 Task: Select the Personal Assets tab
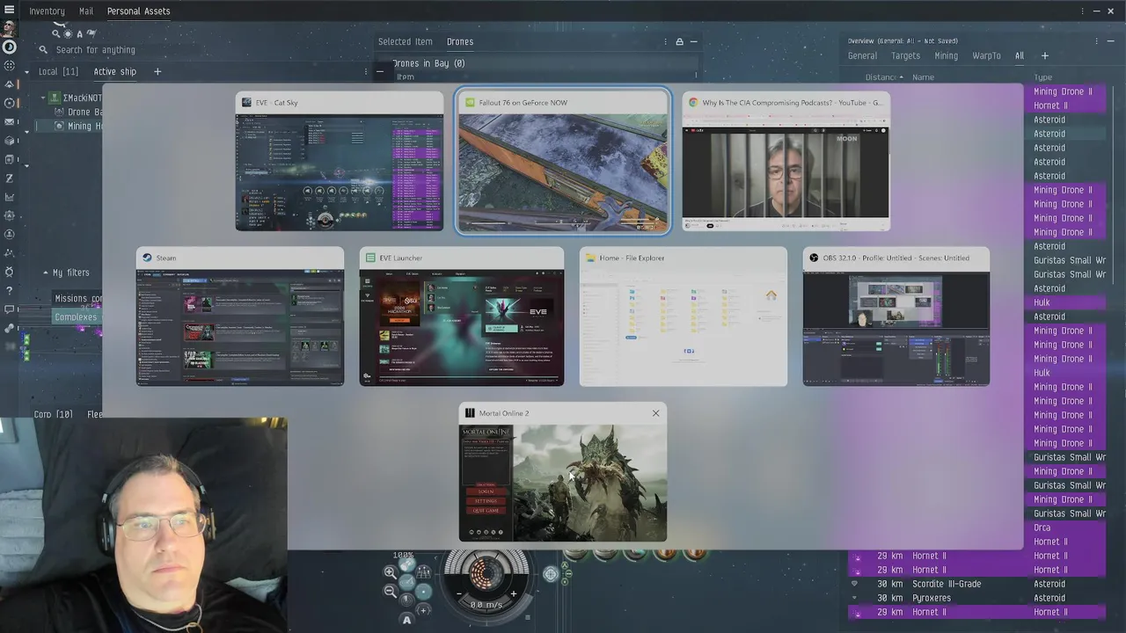[x=138, y=11]
